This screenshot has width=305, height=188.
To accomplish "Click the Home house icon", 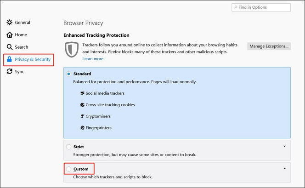I will point(9,34).
